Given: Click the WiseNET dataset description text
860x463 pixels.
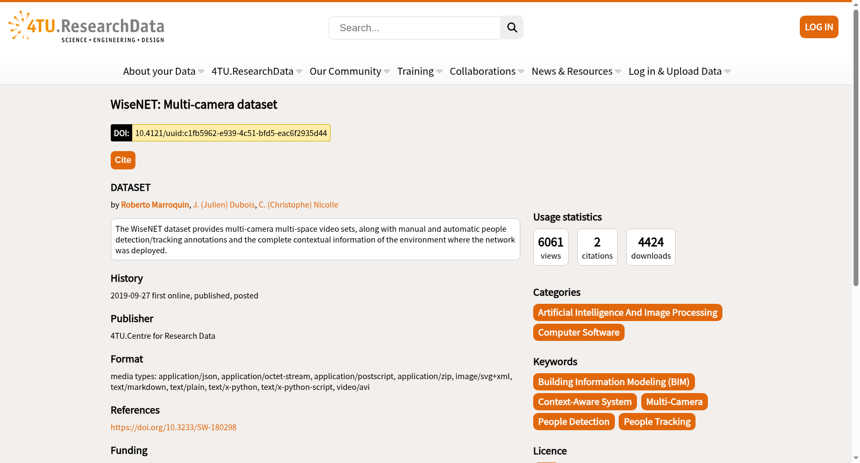Looking at the screenshot, I should 316,240.
